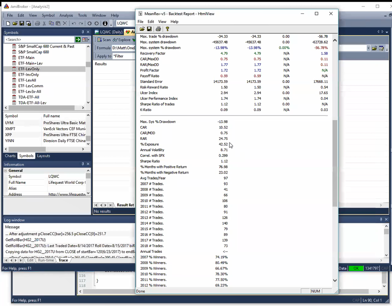
Task: Click the Analysis formula editor icon
Action: (381, 48)
